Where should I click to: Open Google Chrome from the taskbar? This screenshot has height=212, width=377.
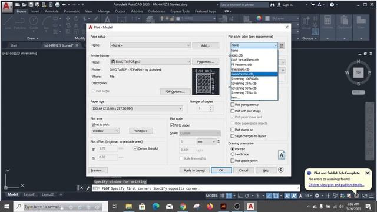pos(183,206)
